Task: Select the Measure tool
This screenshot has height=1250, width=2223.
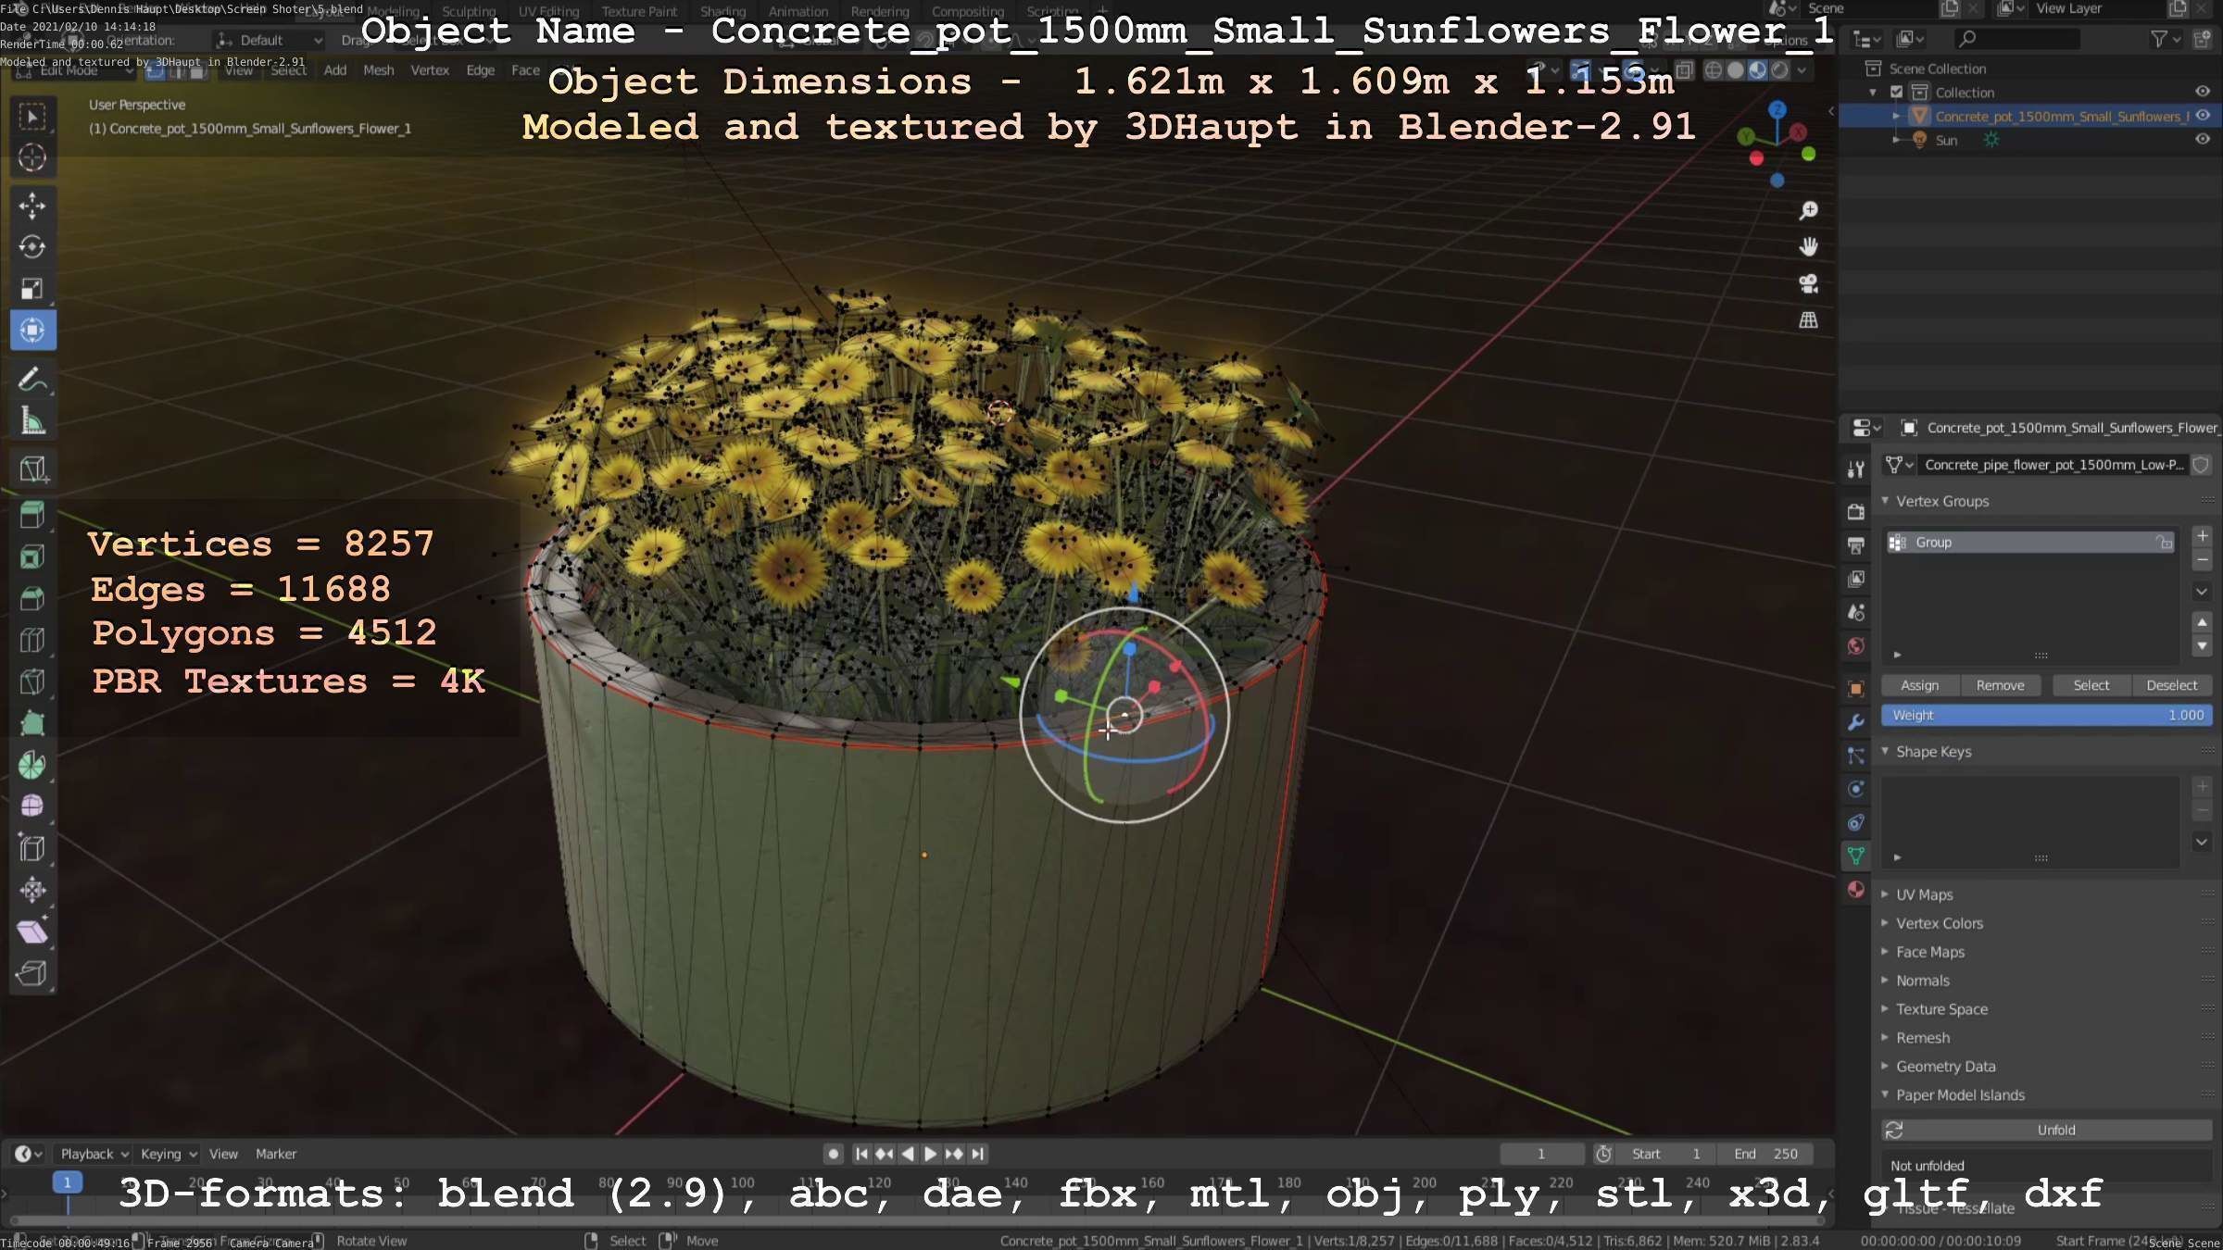Action: 32,421
